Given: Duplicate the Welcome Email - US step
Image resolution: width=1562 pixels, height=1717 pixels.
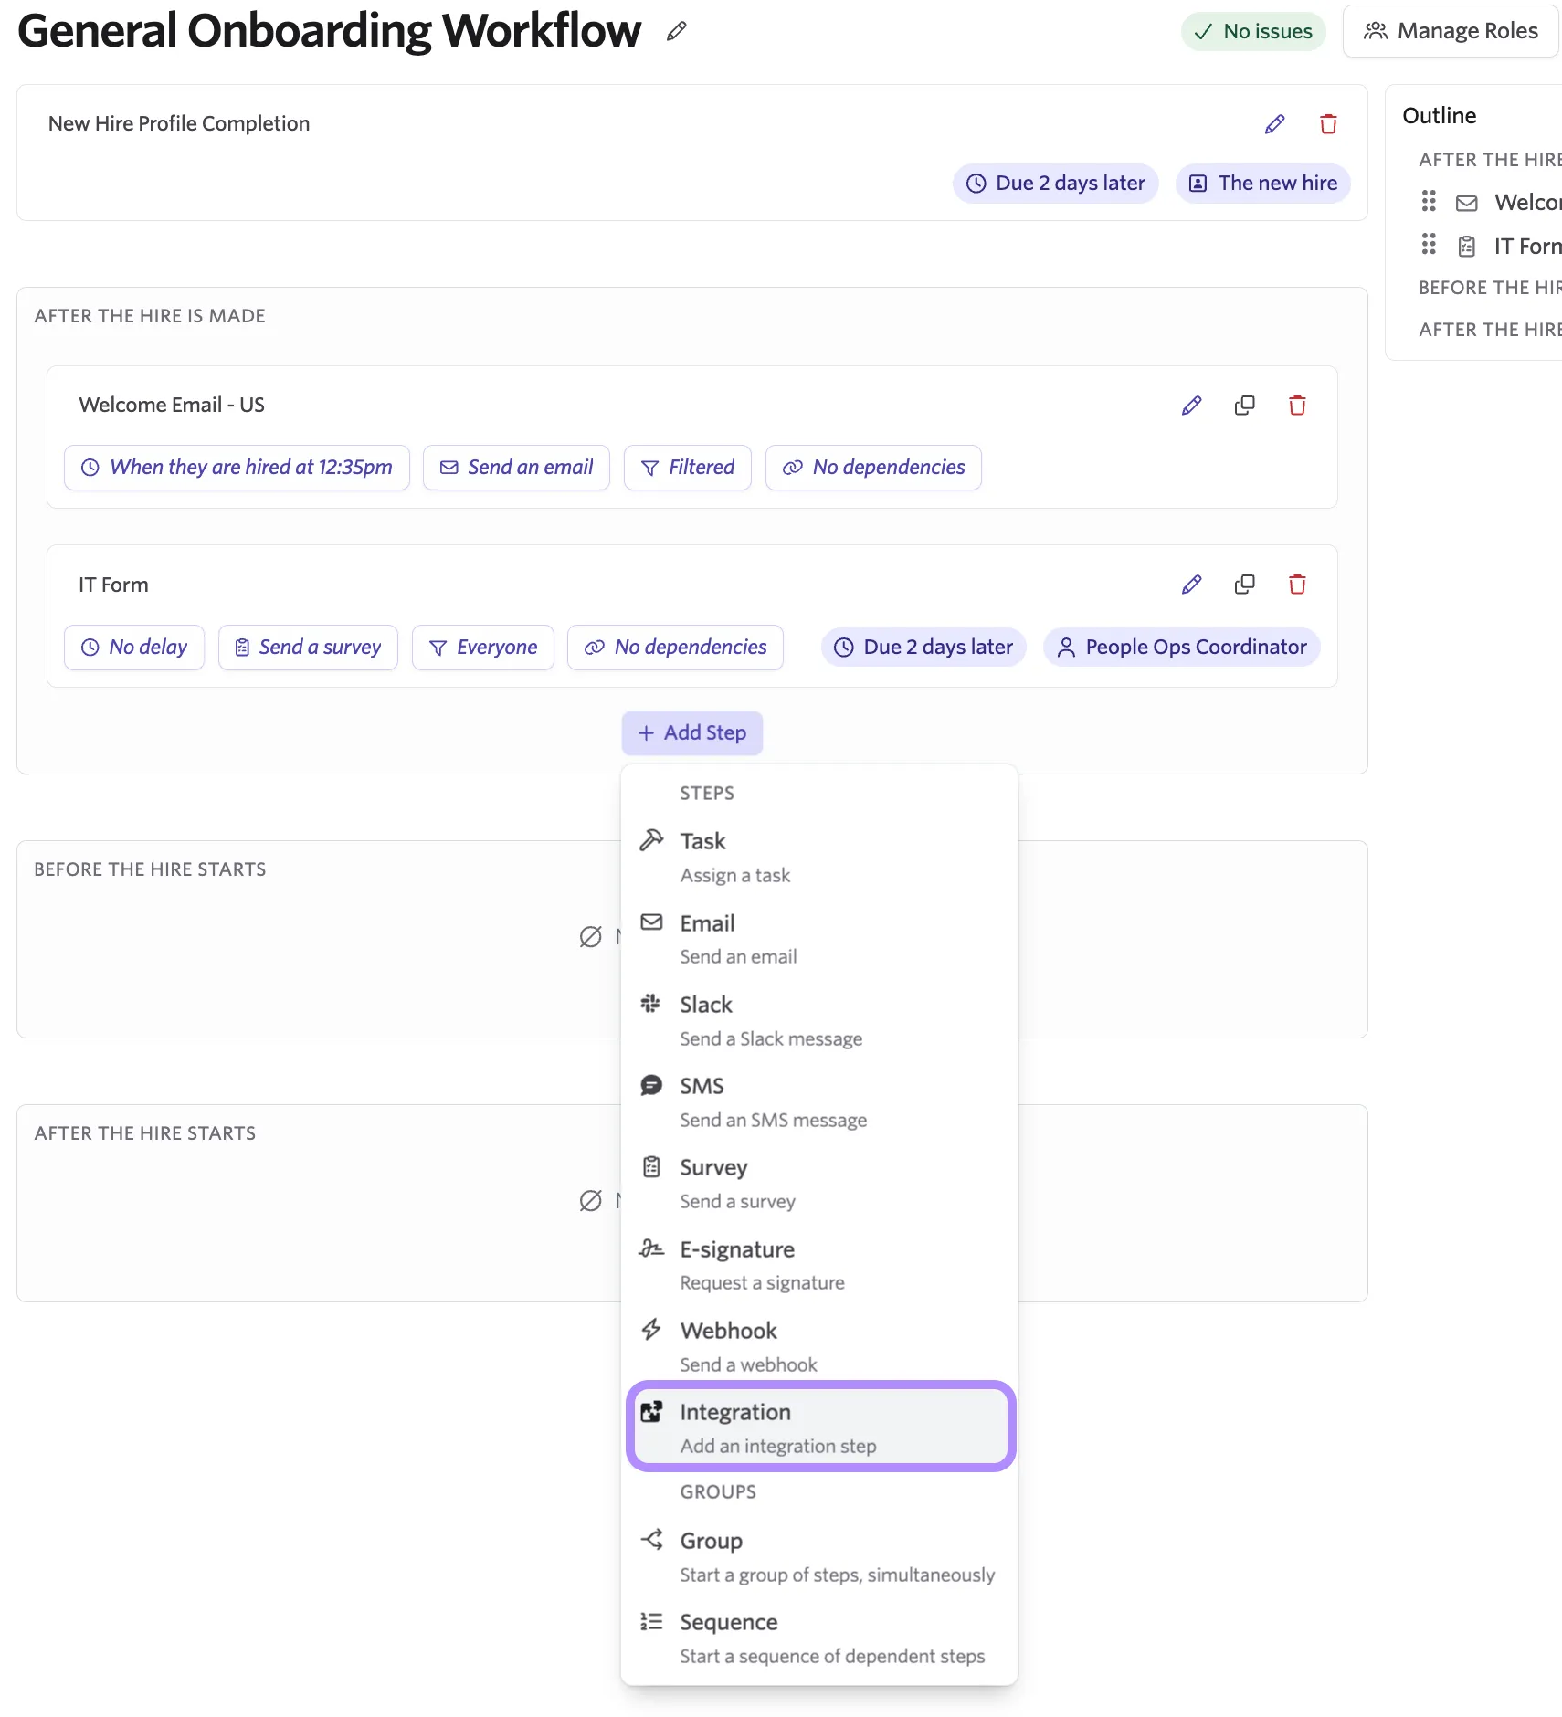Looking at the screenshot, I should (1245, 406).
